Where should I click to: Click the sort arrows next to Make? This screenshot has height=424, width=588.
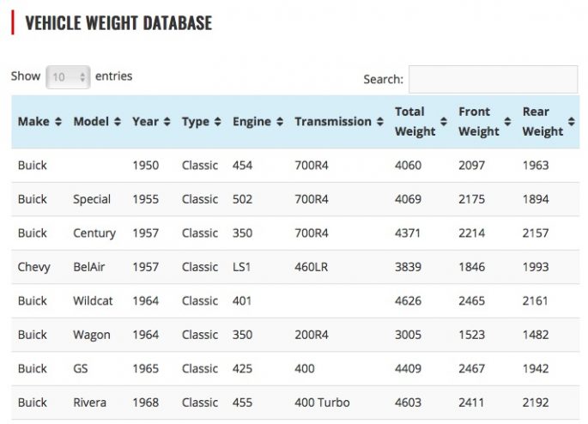58,122
